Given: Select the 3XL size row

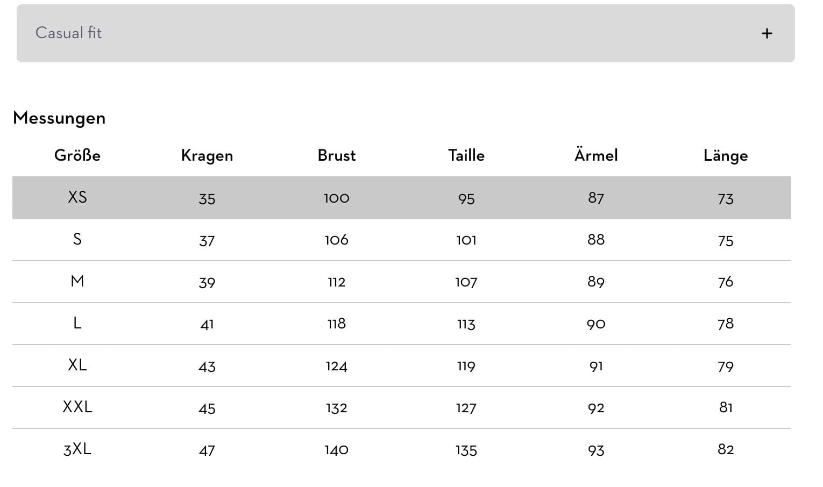Looking at the screenshot, I should [x=77, y=449].
